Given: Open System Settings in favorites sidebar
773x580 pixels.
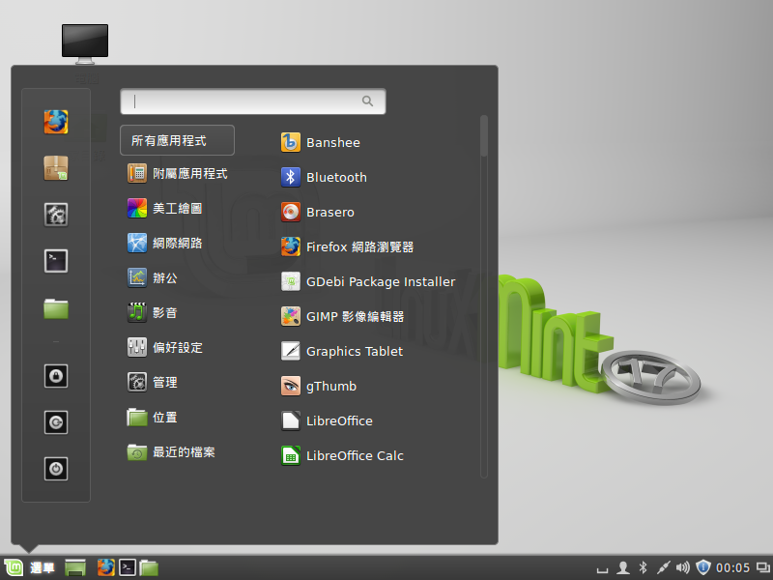Looking at the screenshot, I should click(56, 215).
